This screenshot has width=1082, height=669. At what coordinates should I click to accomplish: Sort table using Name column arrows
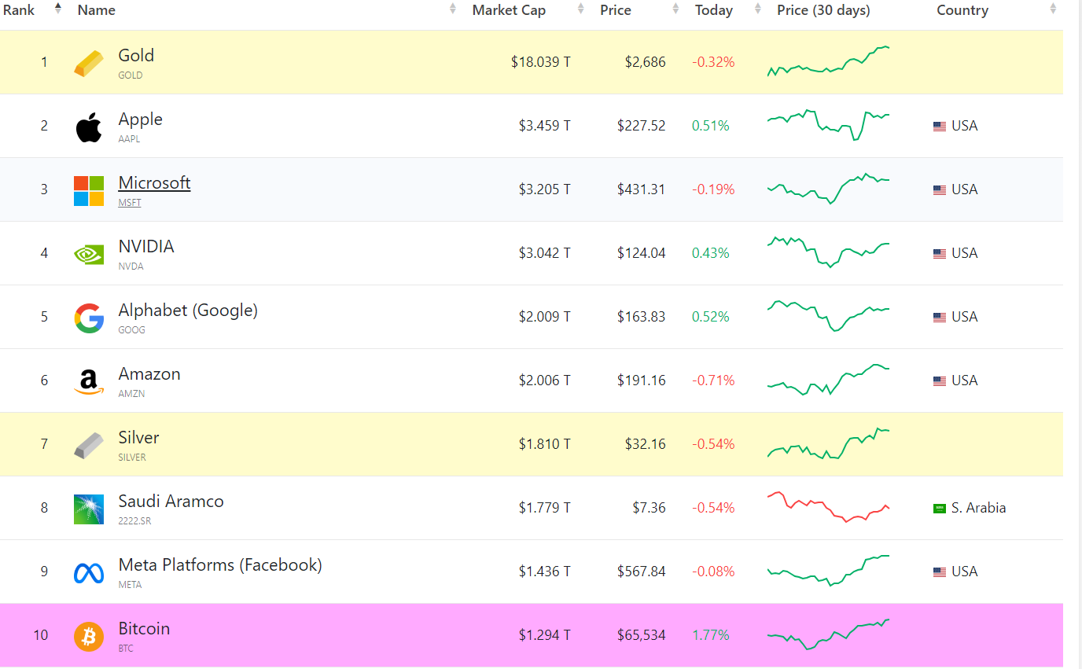pyautogui.click(x=453, y=9)
